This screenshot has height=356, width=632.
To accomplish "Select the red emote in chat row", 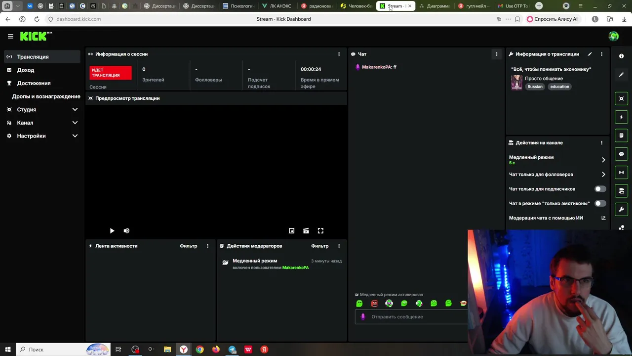I will pyautogui.click(x=374, y=304).
